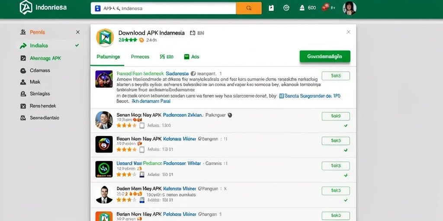Screen dimensions: 443x221
Task: Open Beaan Mem Ney APK thumbnail
Action: pyautogui.click(x=104, y=144)
